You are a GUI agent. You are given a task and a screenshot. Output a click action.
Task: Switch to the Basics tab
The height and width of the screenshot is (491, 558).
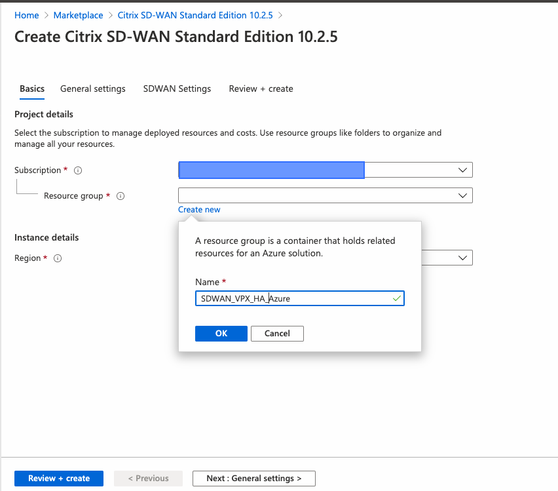(32, 88)
